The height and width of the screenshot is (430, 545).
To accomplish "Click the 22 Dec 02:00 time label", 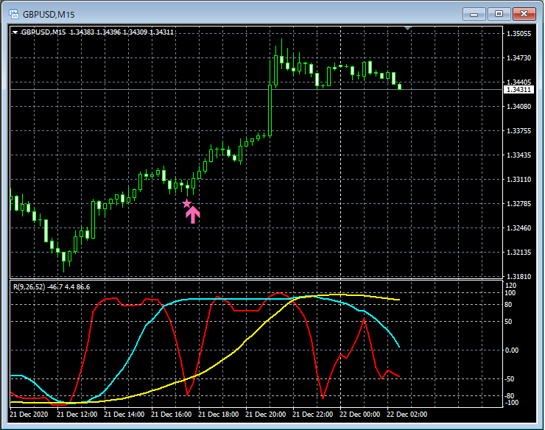I will coord(407,415).
